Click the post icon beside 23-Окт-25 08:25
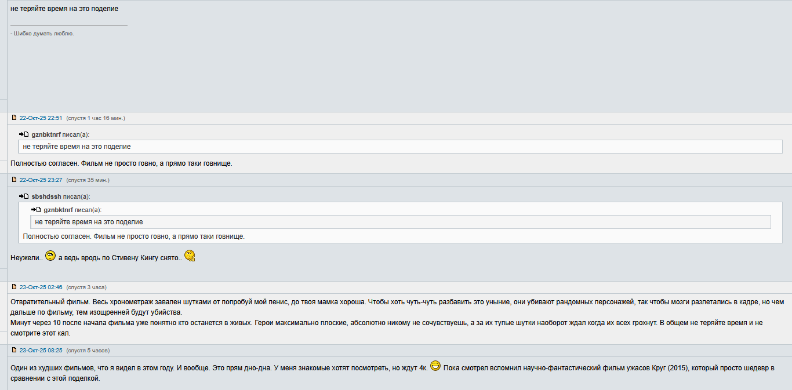The width and height of the screenshot is (792, 390). click(14, 350)
